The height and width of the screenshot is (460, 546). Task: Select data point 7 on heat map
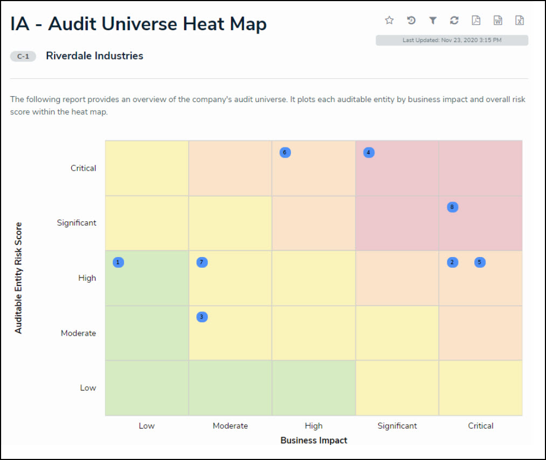[x=202, y=262]
